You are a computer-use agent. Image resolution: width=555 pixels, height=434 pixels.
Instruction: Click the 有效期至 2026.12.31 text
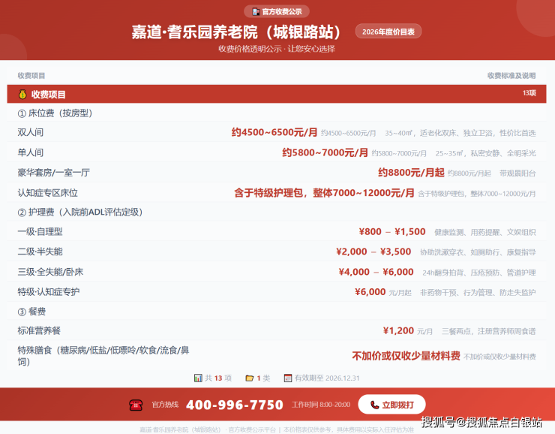tap(327, 378)
